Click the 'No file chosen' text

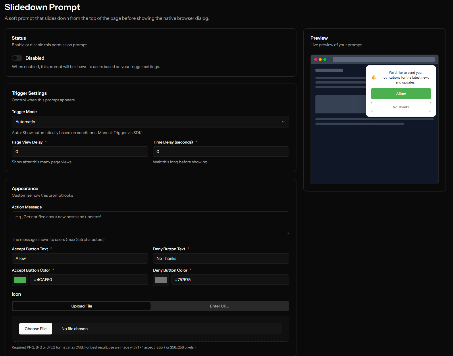point(75,329)
